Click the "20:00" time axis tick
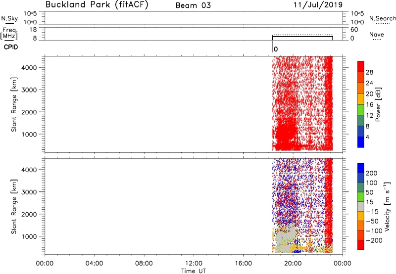This screenshot has width=396, height=274. [x=293, y=264]
